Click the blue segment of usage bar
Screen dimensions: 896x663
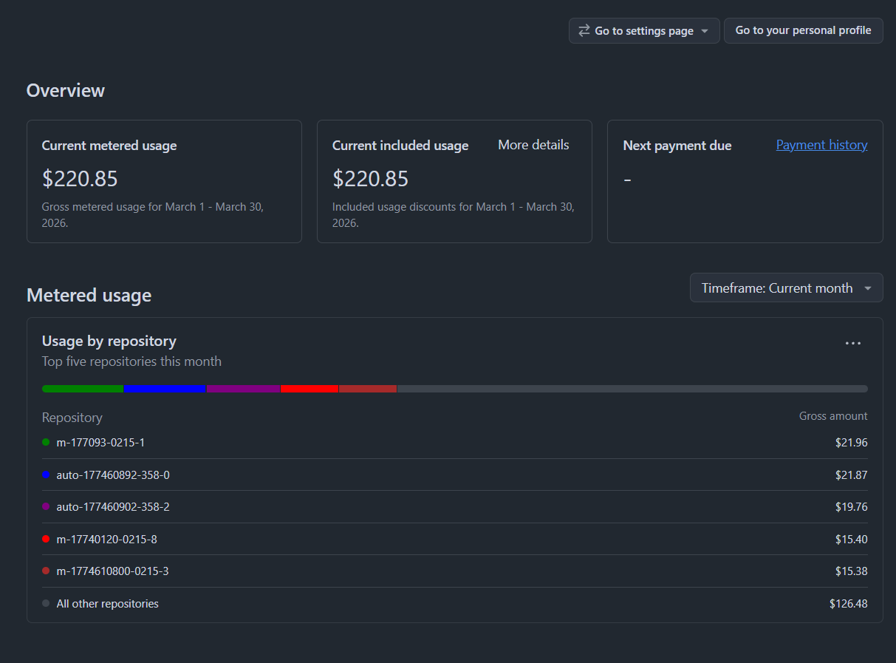coord(165,389)
